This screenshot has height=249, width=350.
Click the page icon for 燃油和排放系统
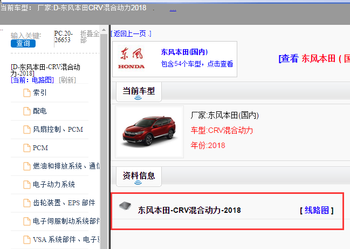tap(27, 166)
